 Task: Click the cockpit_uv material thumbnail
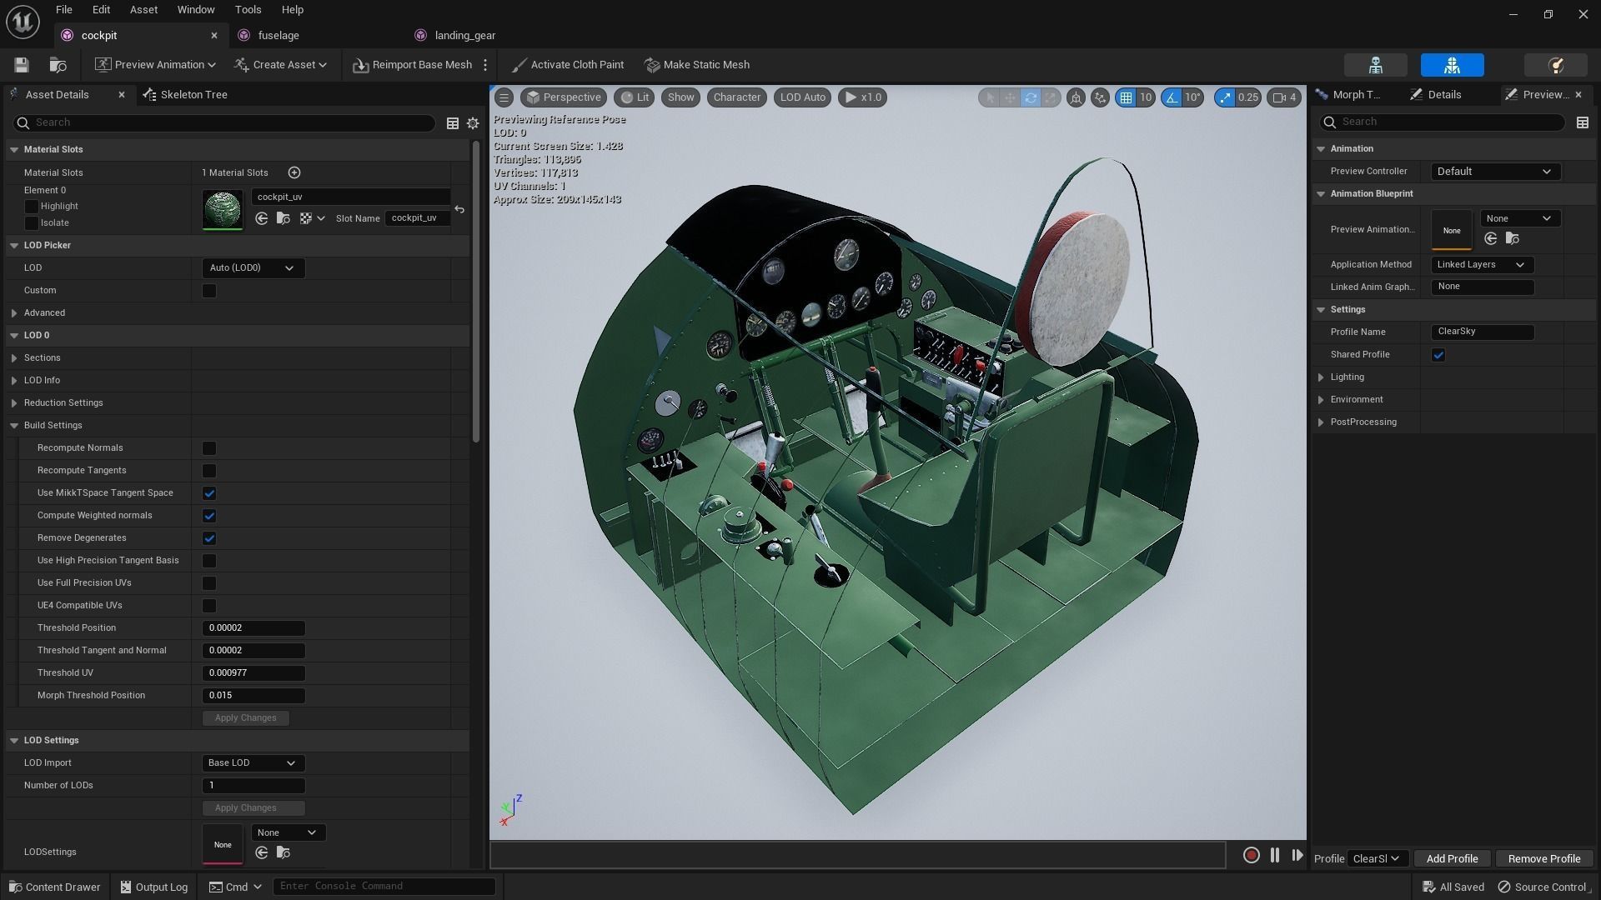click(x=223, y=209)
